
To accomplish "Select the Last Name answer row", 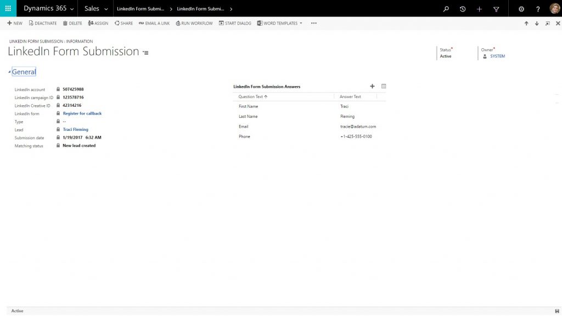I will click(x=310, y=116).
